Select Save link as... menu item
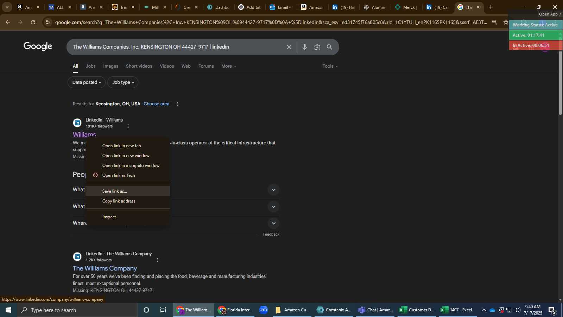Screen dimensions: 563x317 pos(128,191)
